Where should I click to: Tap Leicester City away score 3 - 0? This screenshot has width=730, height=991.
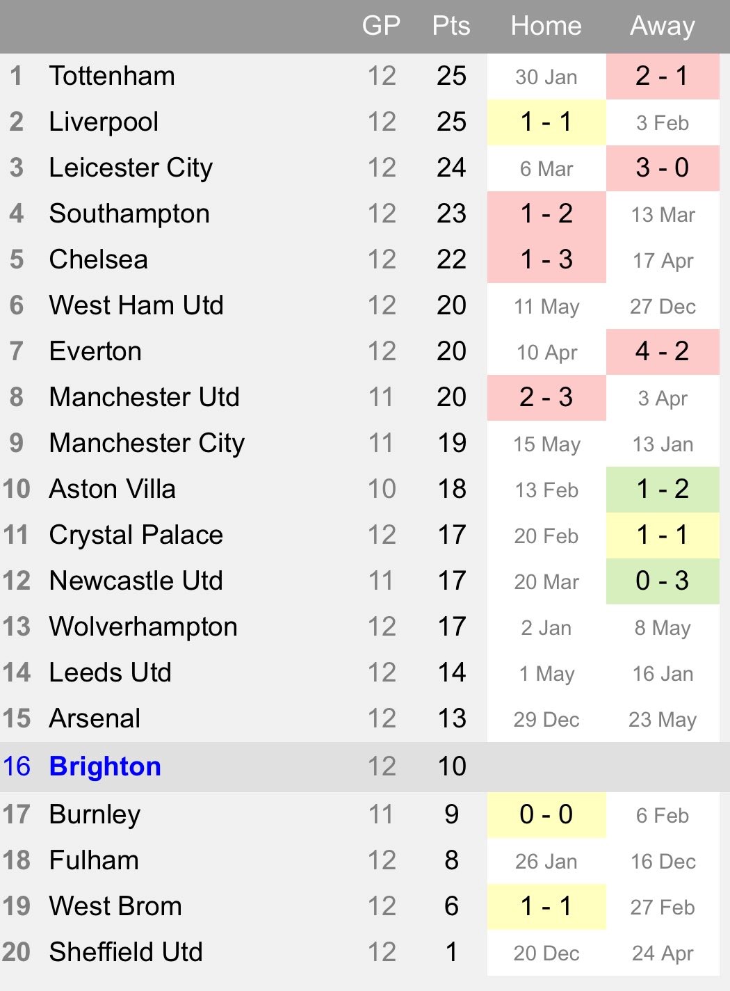[x=663, y=168]
